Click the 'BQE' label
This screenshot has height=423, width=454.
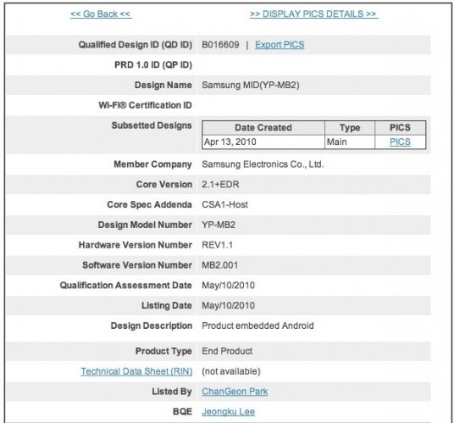pyautogui.click(x=182, y=412)
